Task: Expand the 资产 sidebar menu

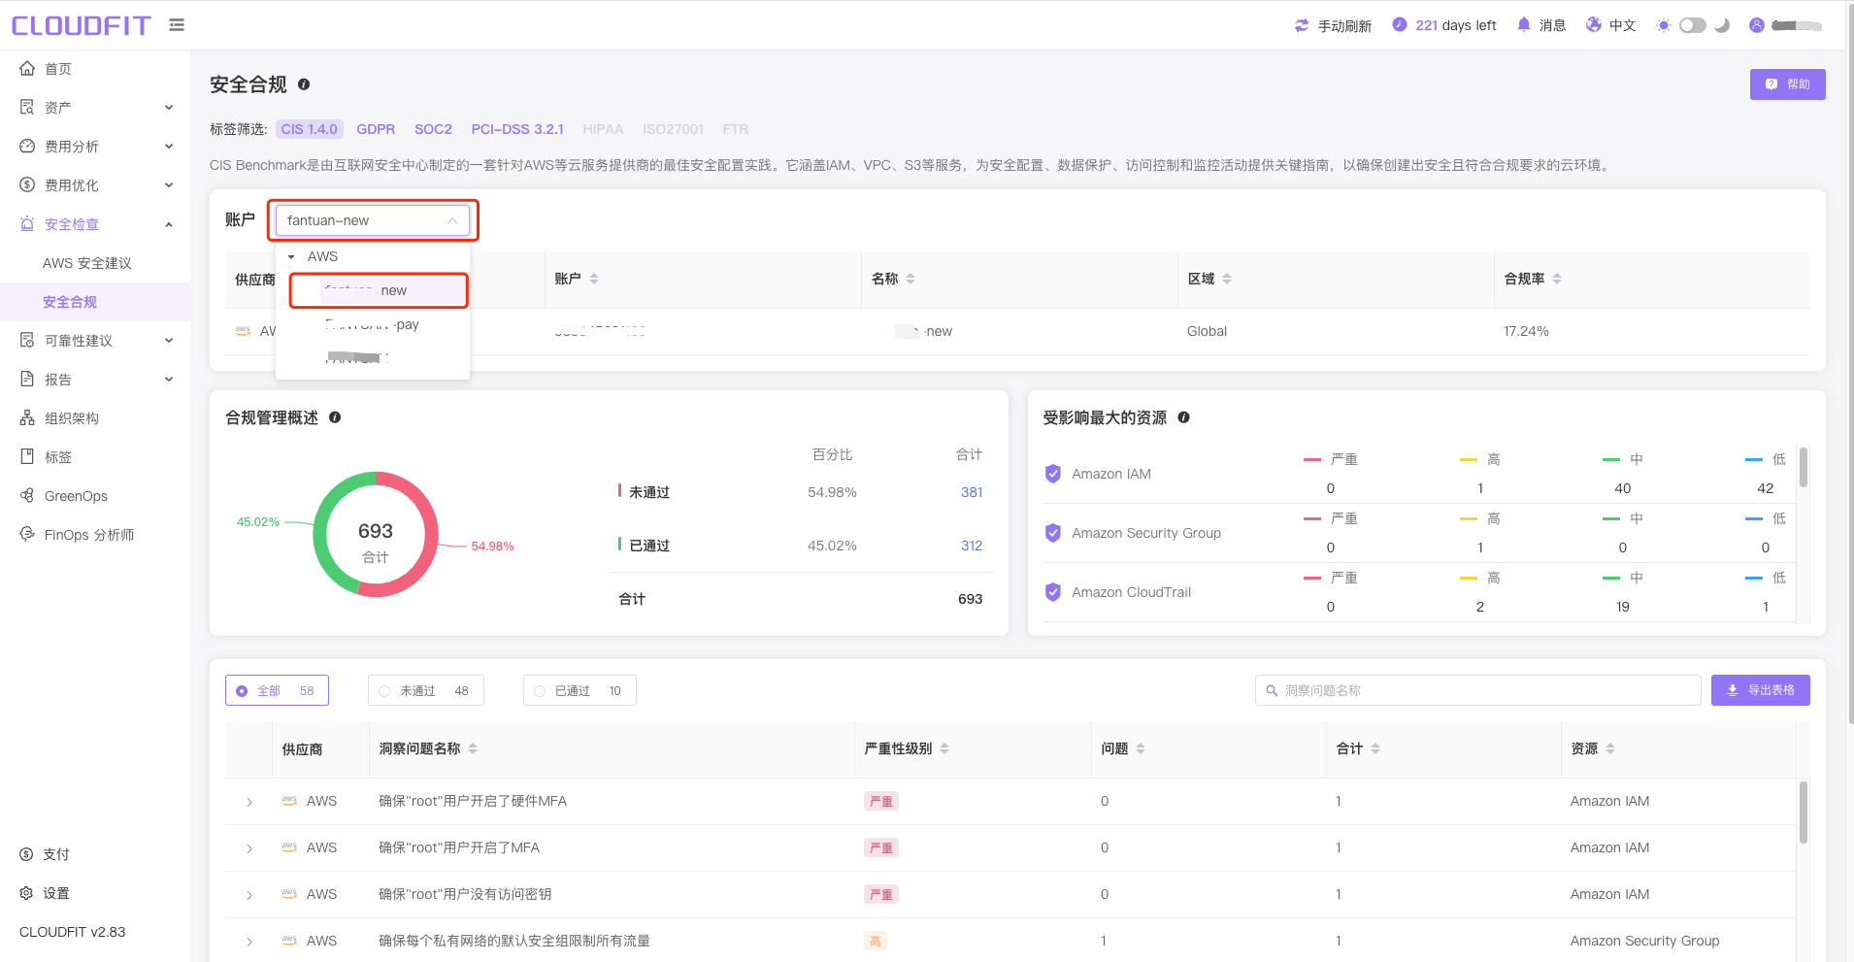Action: 169,108
